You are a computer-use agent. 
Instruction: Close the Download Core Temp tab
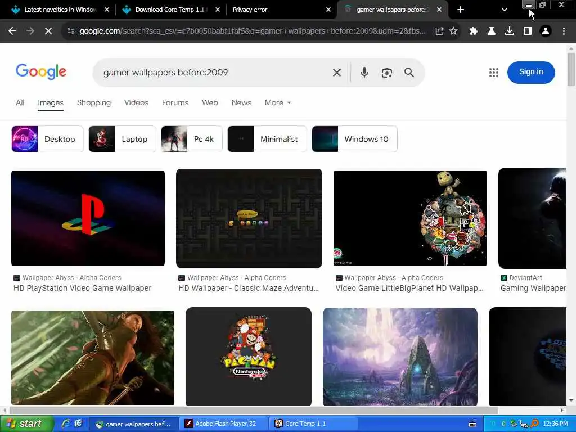[218, 10]
